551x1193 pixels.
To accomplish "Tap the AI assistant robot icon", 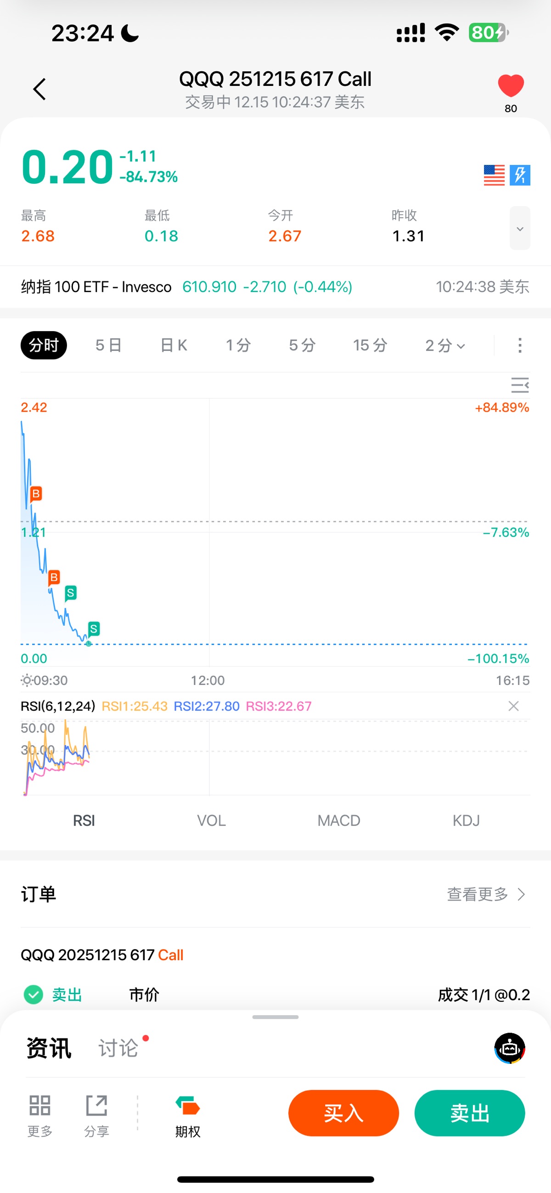I will (509, 1047).
